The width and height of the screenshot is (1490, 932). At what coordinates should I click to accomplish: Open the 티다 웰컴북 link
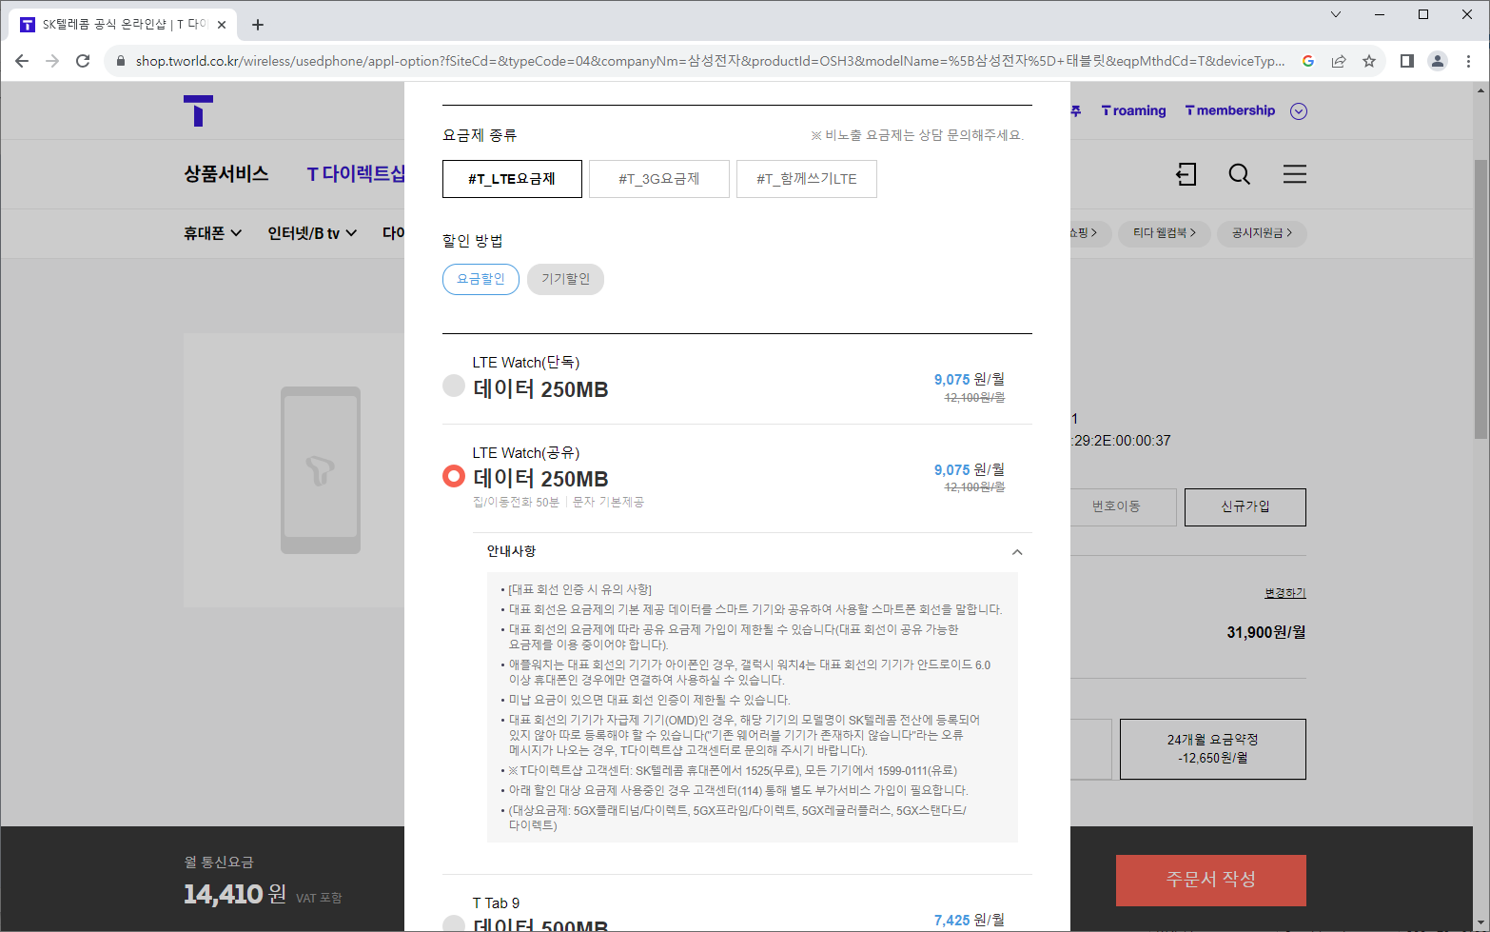(1164, 233)
